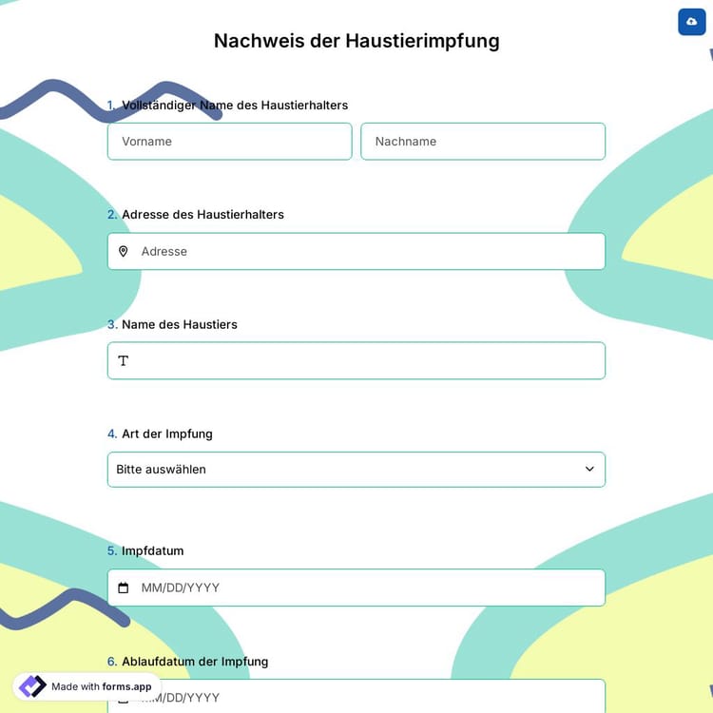Click the Ablaufdatum der Impfung date field

[x=380, y=696]
